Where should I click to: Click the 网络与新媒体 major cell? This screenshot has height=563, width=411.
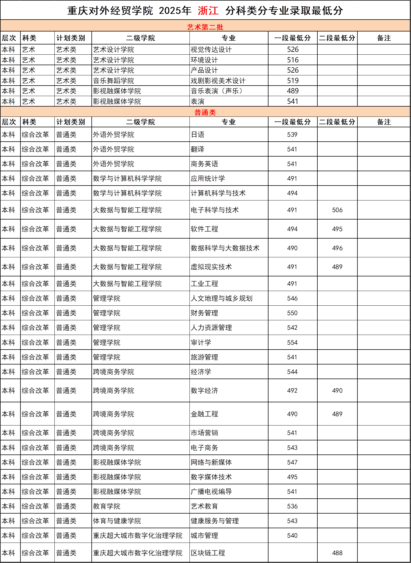click(x=211, y=462)
